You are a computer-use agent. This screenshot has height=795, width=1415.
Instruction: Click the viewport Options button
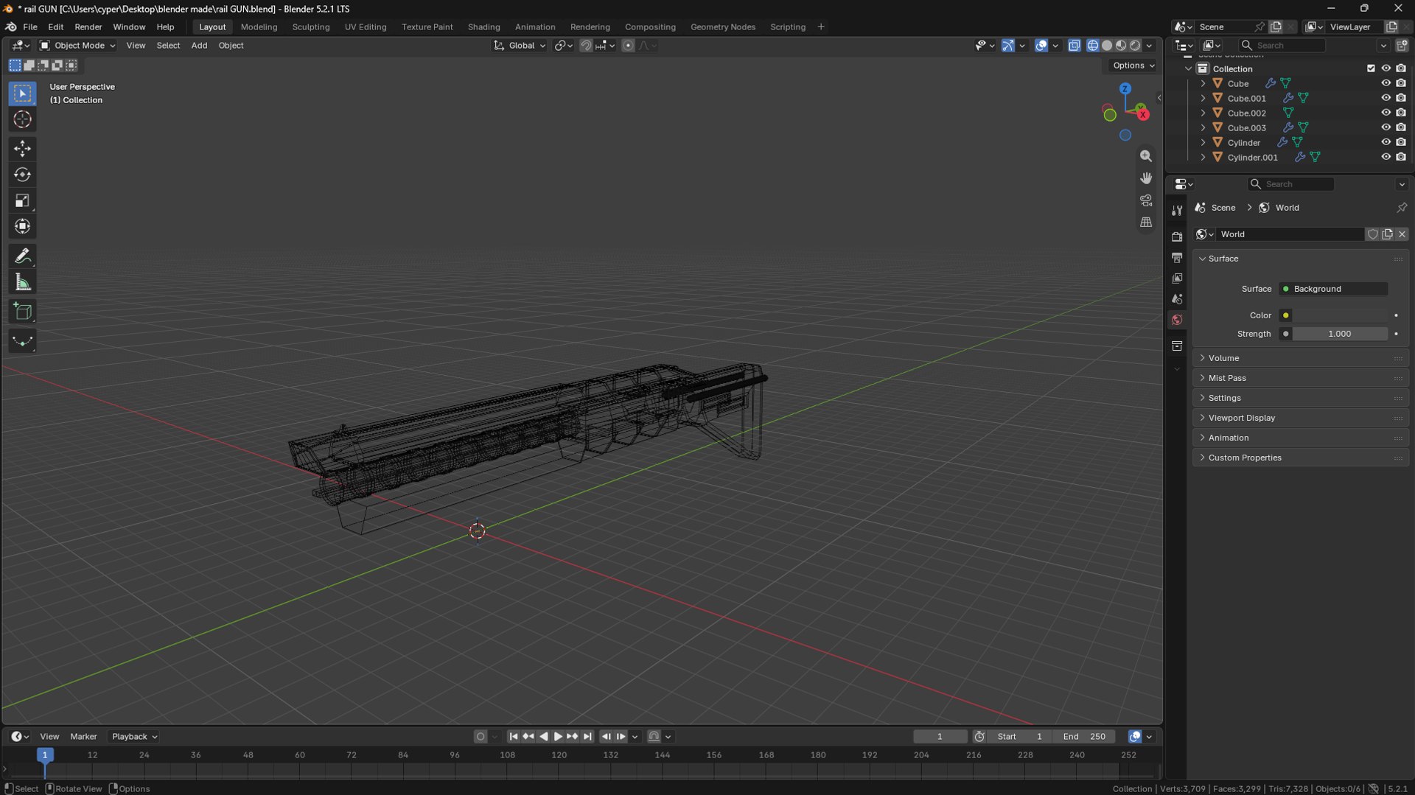point(1133,66)
